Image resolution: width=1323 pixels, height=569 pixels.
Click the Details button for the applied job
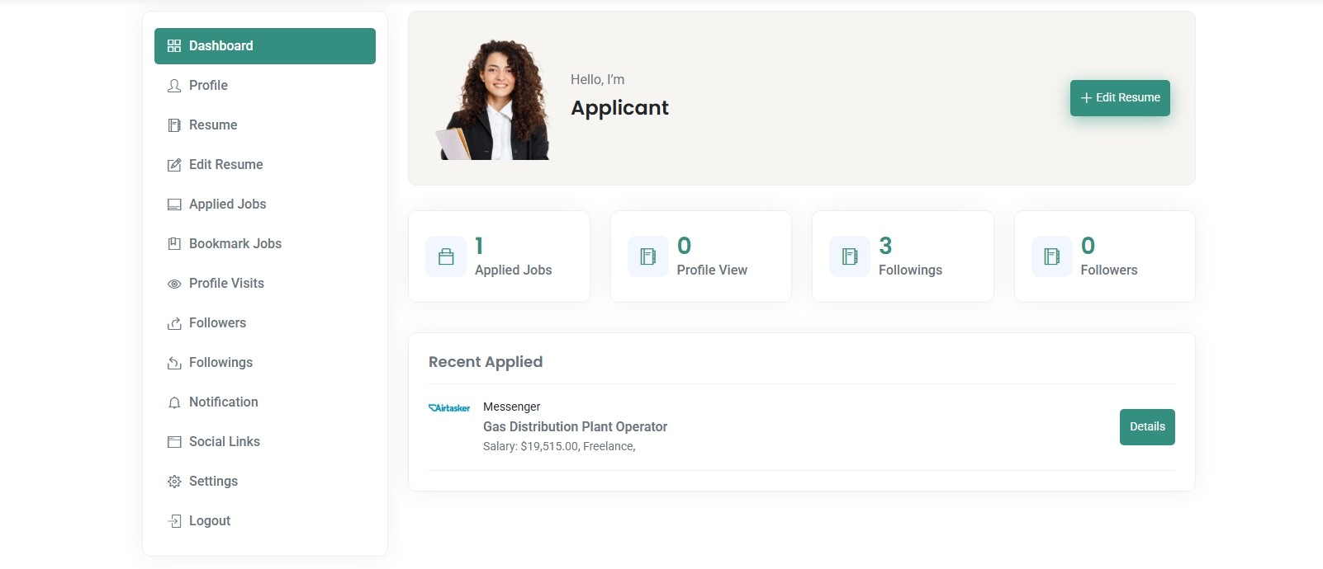[x=1147, y=427]
